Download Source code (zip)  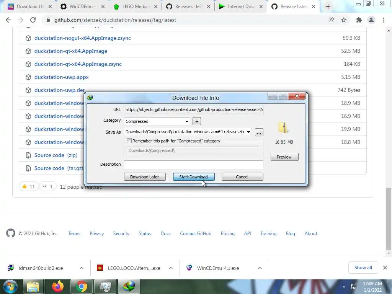(56, 155)
